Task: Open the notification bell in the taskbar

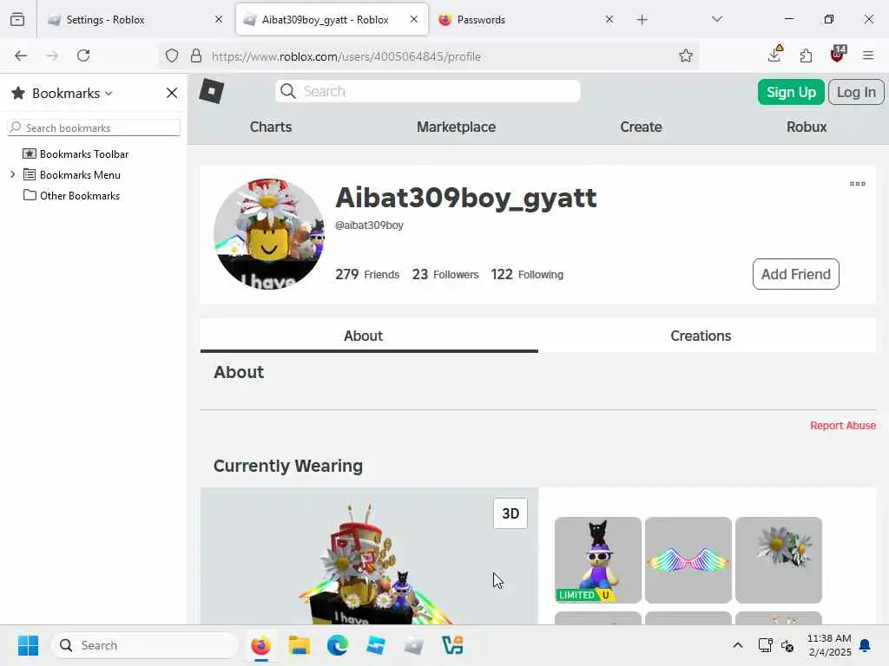Action: pyautogui.click(x=865, y=645)
